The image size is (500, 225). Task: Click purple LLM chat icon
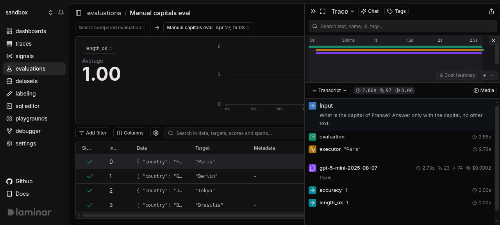[312, 168]
